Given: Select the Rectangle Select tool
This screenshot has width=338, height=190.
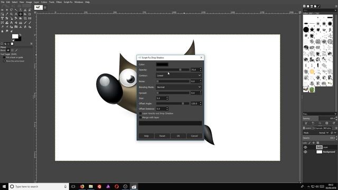Looking at the screenshot, I should point(2,10).
